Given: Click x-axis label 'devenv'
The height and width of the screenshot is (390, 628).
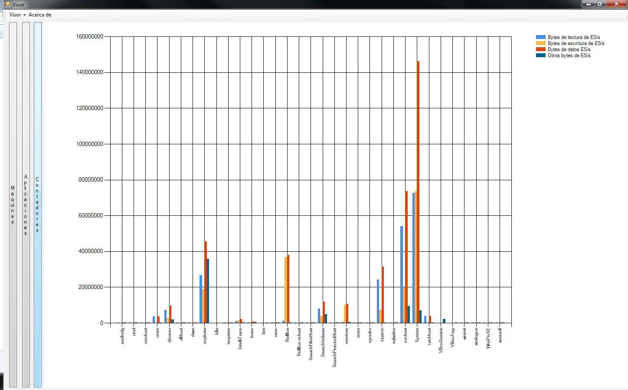Looking at the screenshot, I should tap(170, 335).
